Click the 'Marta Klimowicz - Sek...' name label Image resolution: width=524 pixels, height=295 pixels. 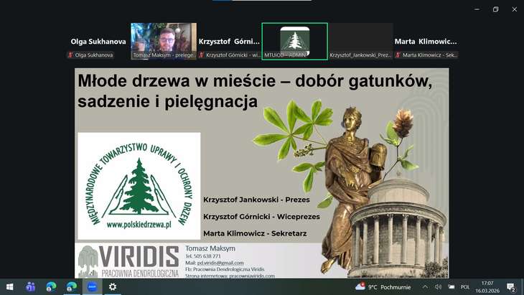430,55
